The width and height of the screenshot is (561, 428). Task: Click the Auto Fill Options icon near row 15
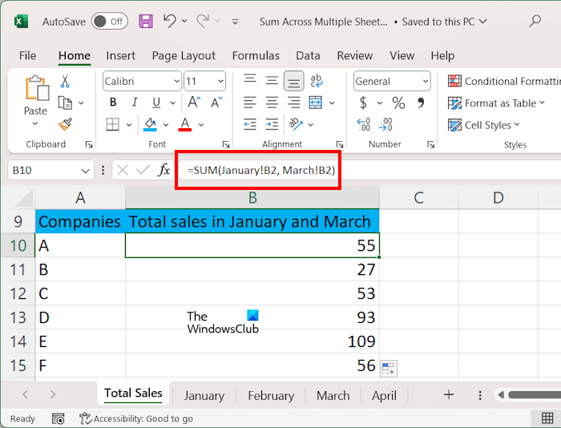388,368
